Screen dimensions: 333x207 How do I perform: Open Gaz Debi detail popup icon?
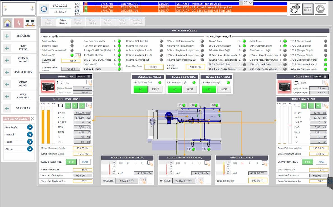[143, 181]
